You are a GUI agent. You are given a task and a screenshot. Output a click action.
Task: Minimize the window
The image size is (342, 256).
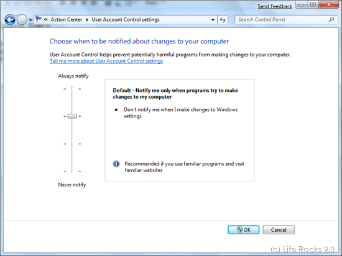click(302, 5)
